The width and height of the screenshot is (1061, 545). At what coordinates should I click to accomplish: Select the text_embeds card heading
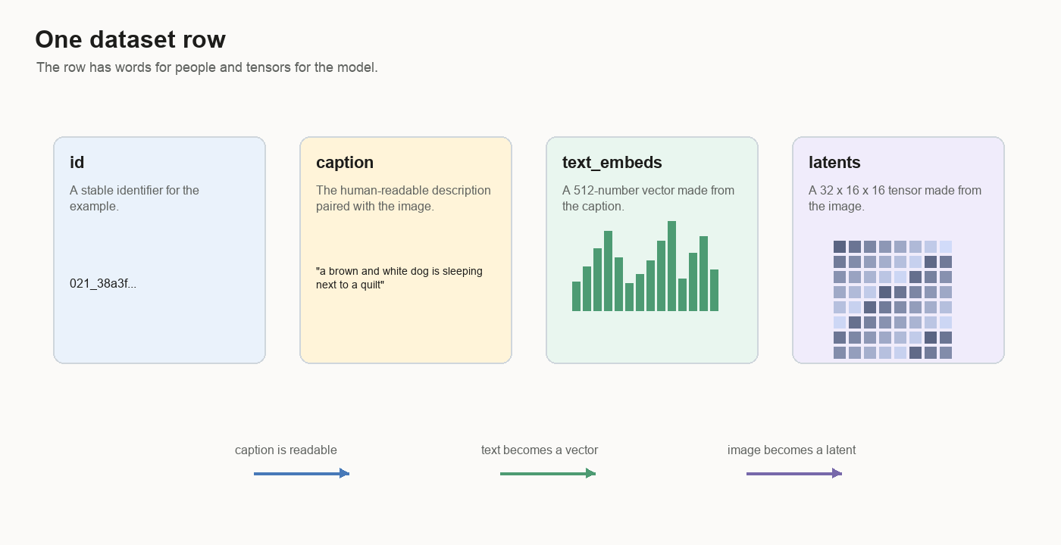tap(612, 163)
